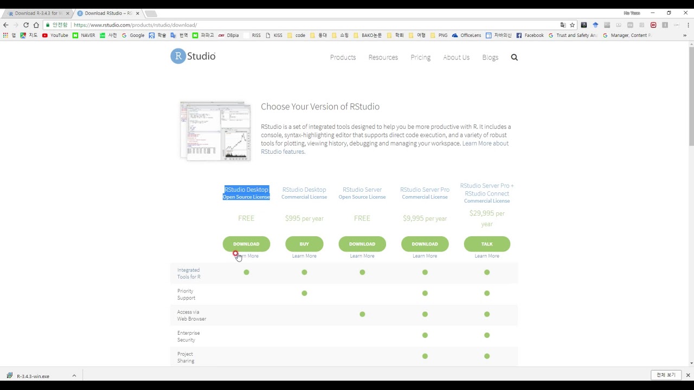Open the Manager, Content bookmark
694x390 pixels.
point(627,35)
